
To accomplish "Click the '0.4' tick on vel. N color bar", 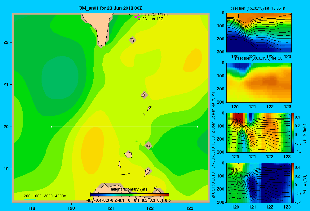I will pyautogui.click(x=297, y=117).
